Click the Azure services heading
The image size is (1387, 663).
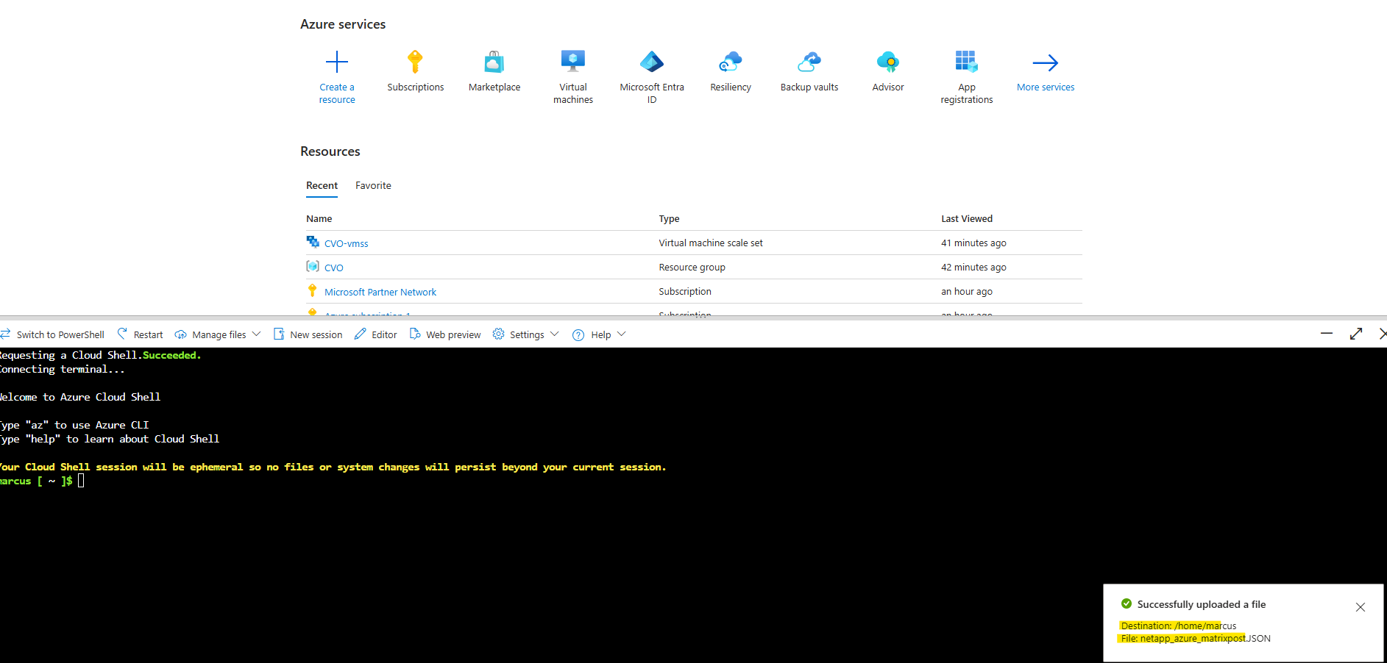(343, 24)
